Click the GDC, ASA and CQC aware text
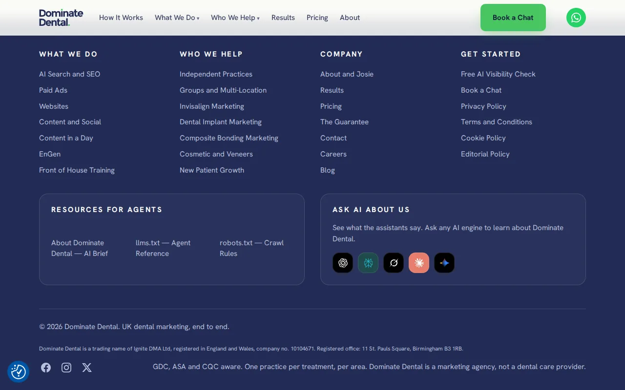Screen dimensions: 625x390 point(369,367)
